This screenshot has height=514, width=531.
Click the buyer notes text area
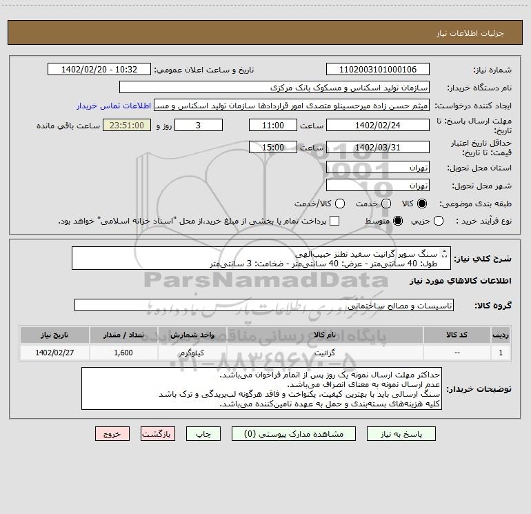click(x=261, y=388)
